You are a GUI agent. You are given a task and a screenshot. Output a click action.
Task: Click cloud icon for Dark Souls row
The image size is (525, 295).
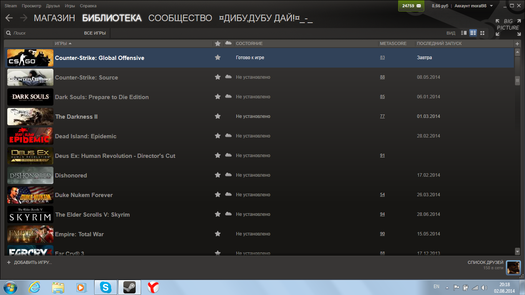pyautogui.click(x=228, y=96)
